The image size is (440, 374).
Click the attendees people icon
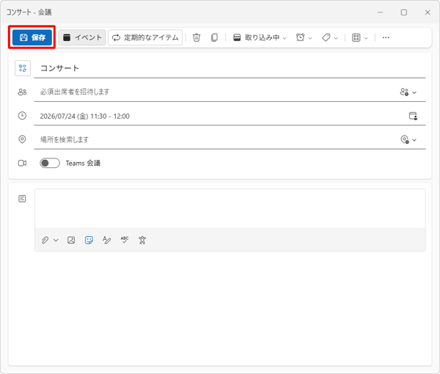pyautogui.click(x=22, y=92)
